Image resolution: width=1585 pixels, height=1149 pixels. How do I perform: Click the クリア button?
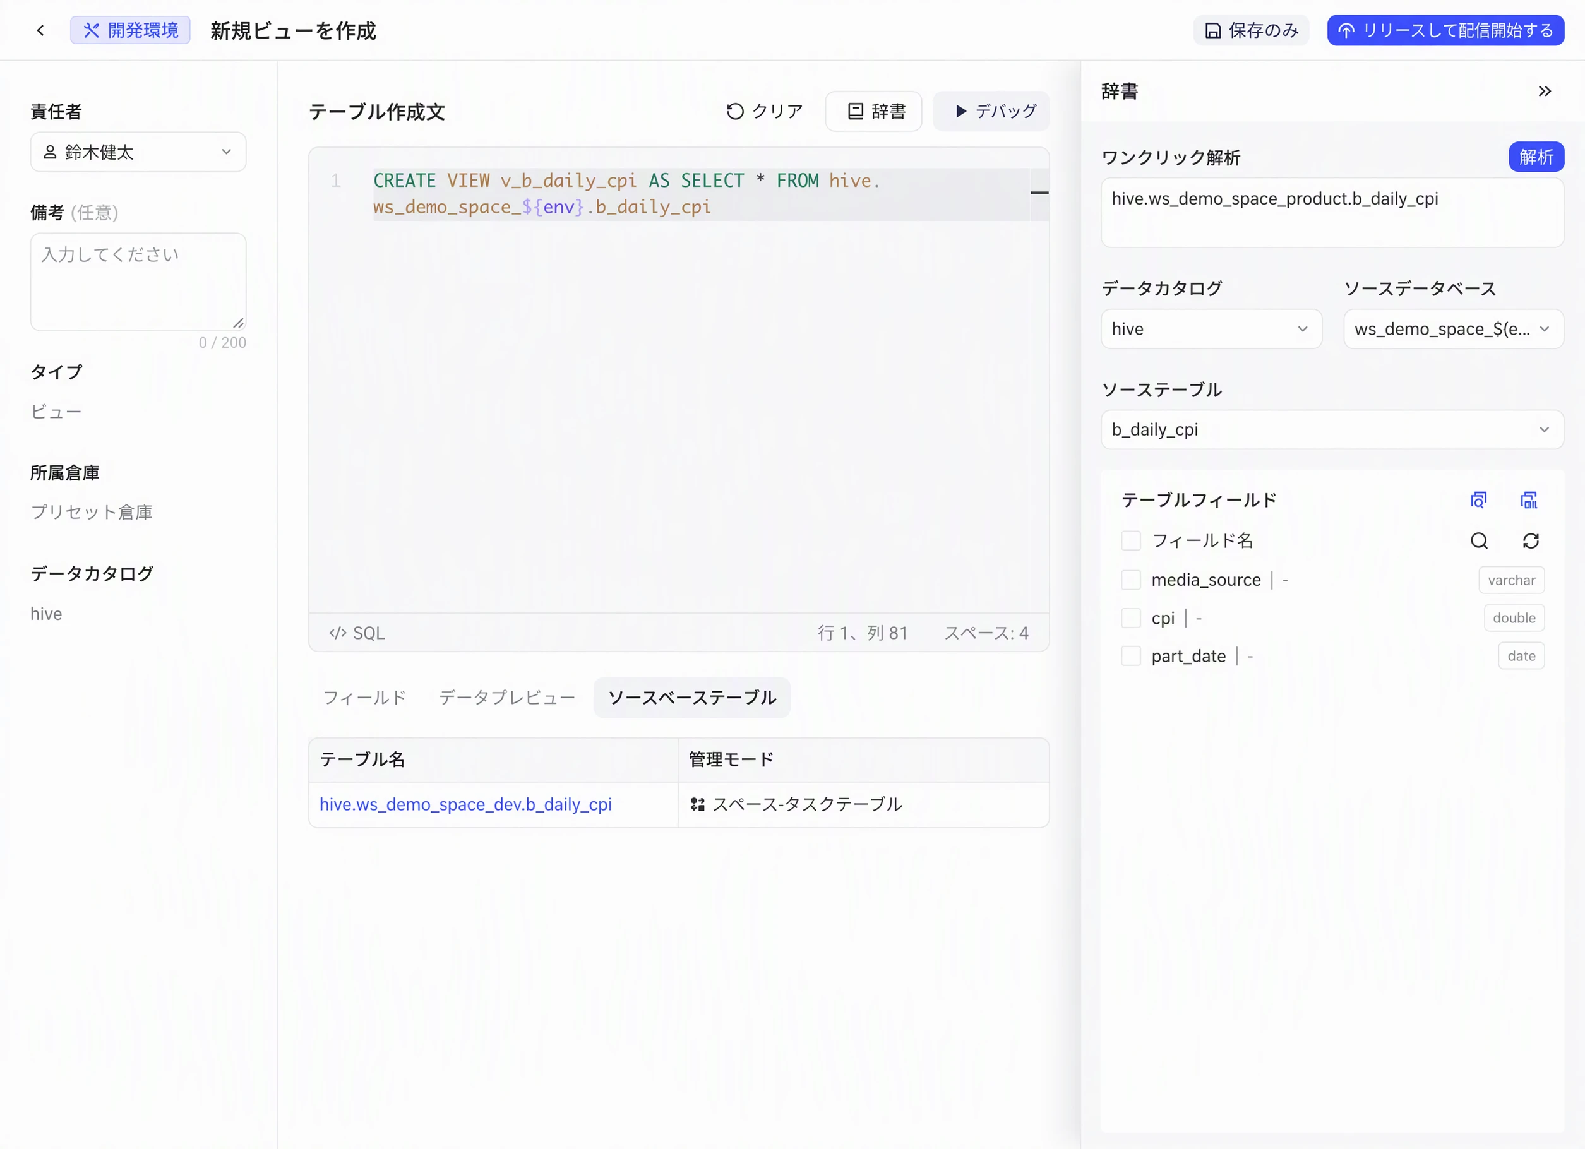(765, 111)
